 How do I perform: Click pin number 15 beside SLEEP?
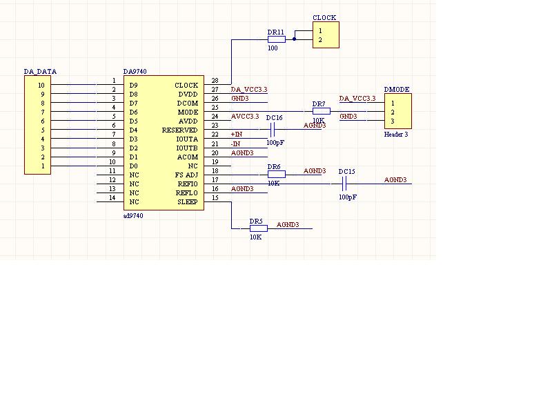pos(215,197)
